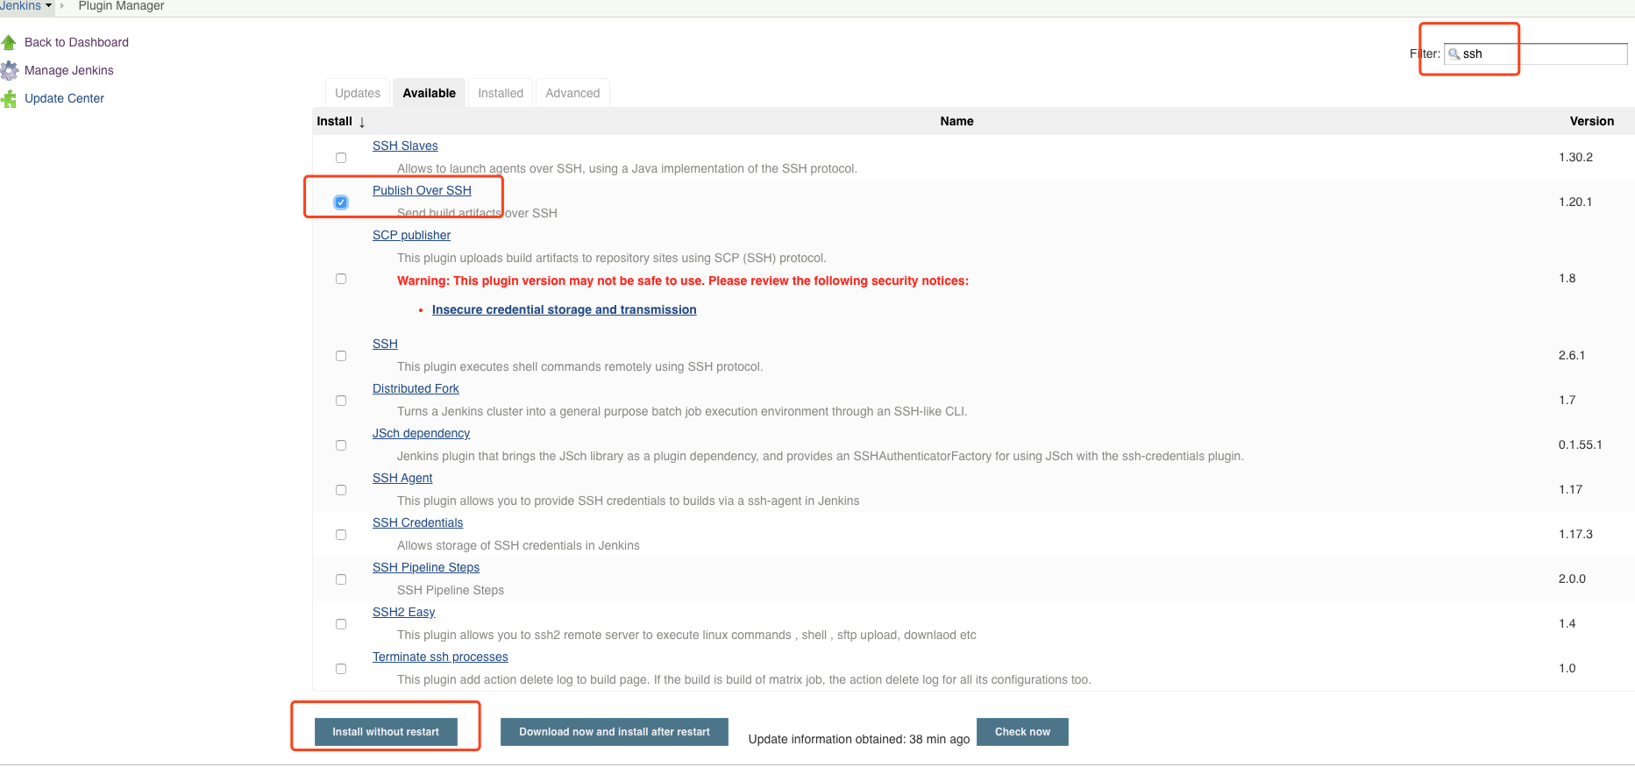This screenshot has height=767, width=1635.
Task: Open the SSH Slaves plugin link
Action: [405, 146]
